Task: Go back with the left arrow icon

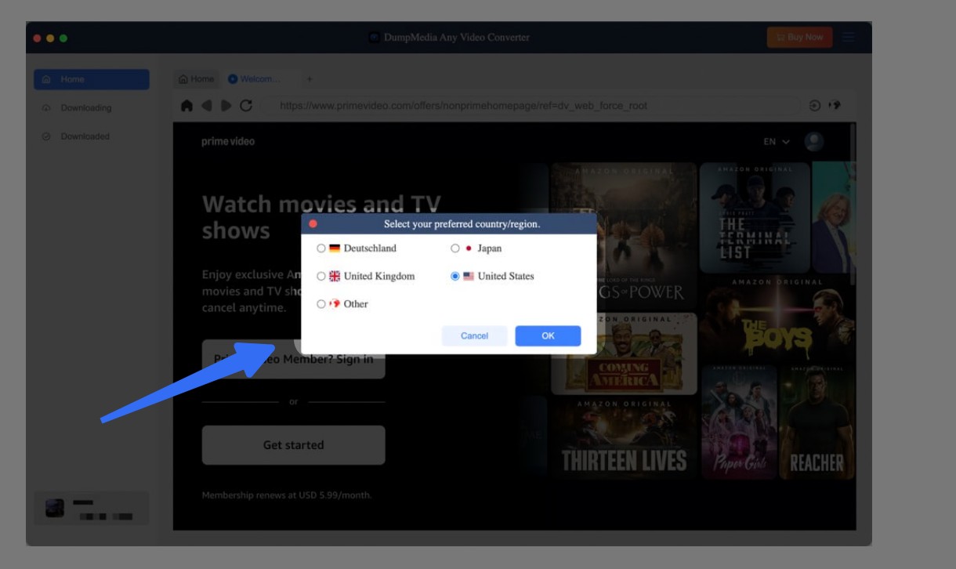Action: [x=207, y=105]
